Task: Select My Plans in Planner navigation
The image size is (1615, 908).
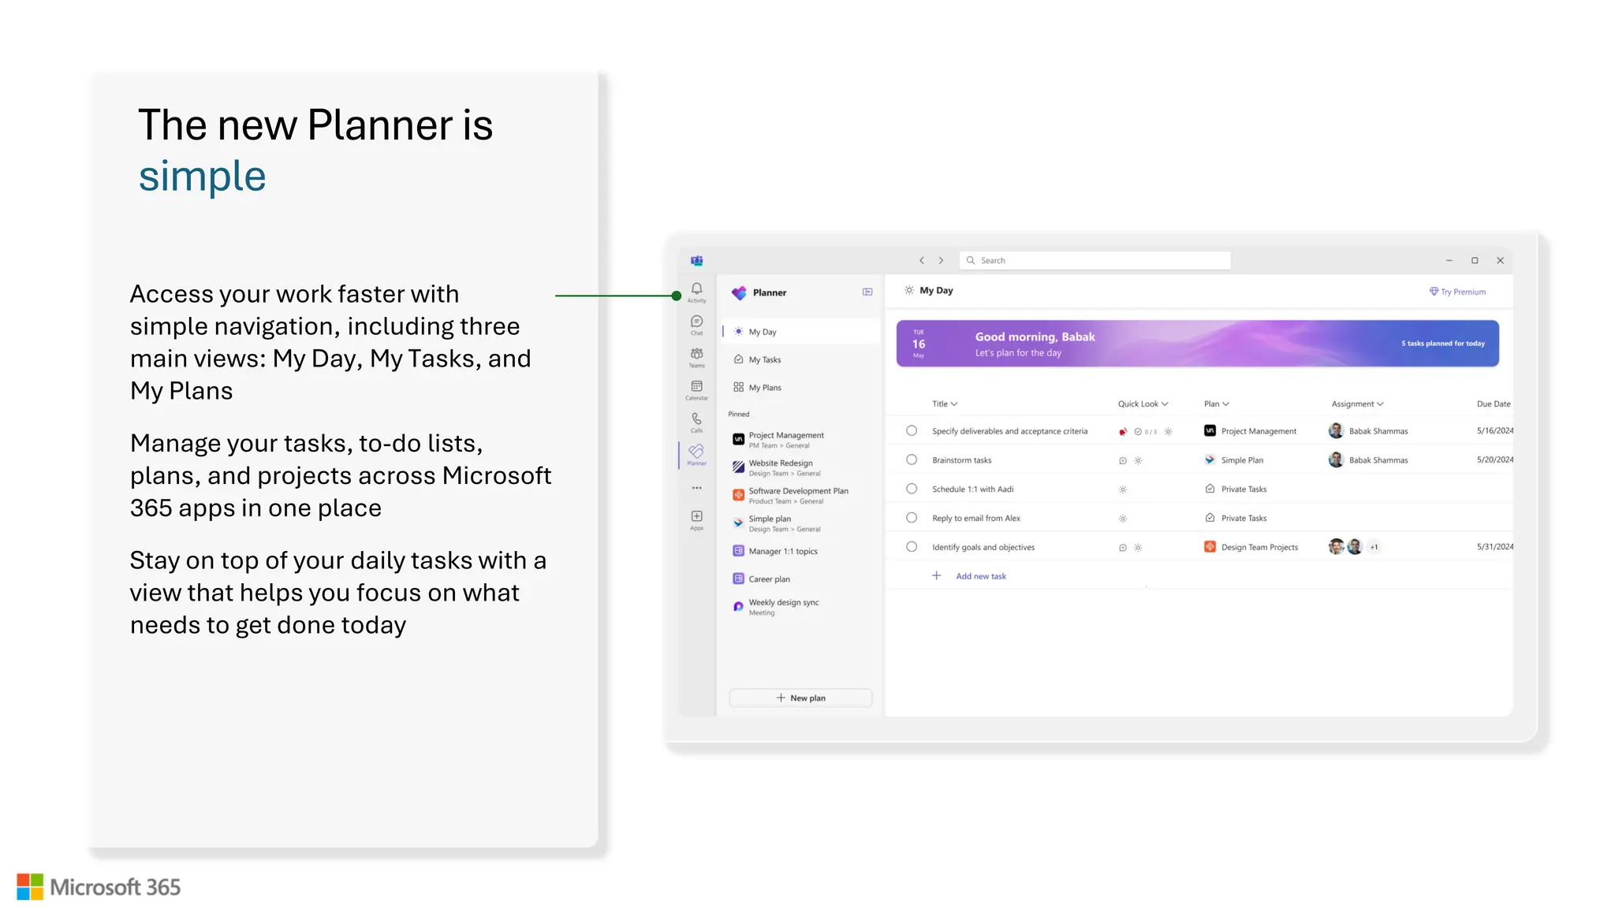Action: (x=800, y=387)
